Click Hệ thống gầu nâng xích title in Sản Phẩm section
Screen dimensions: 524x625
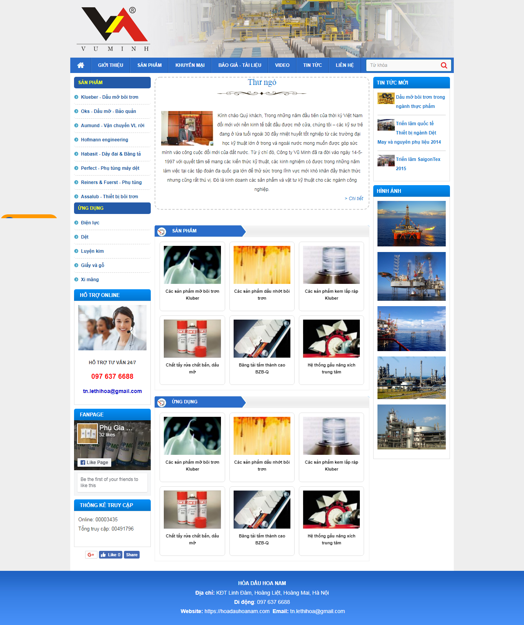(331, 368)
